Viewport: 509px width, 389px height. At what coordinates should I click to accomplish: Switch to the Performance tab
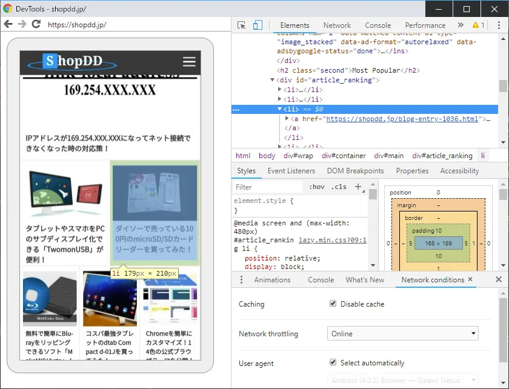click(425, 25)
